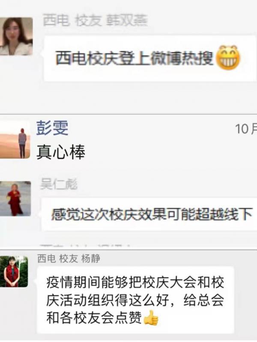Tap the cut-off sender name below 吴仁彪's message
The width and height of the screenshot is (257, 342).
[x=85, y=246]
